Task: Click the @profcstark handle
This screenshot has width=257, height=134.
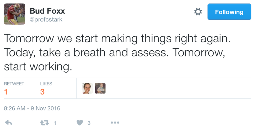Action: (x=46, y=20)
